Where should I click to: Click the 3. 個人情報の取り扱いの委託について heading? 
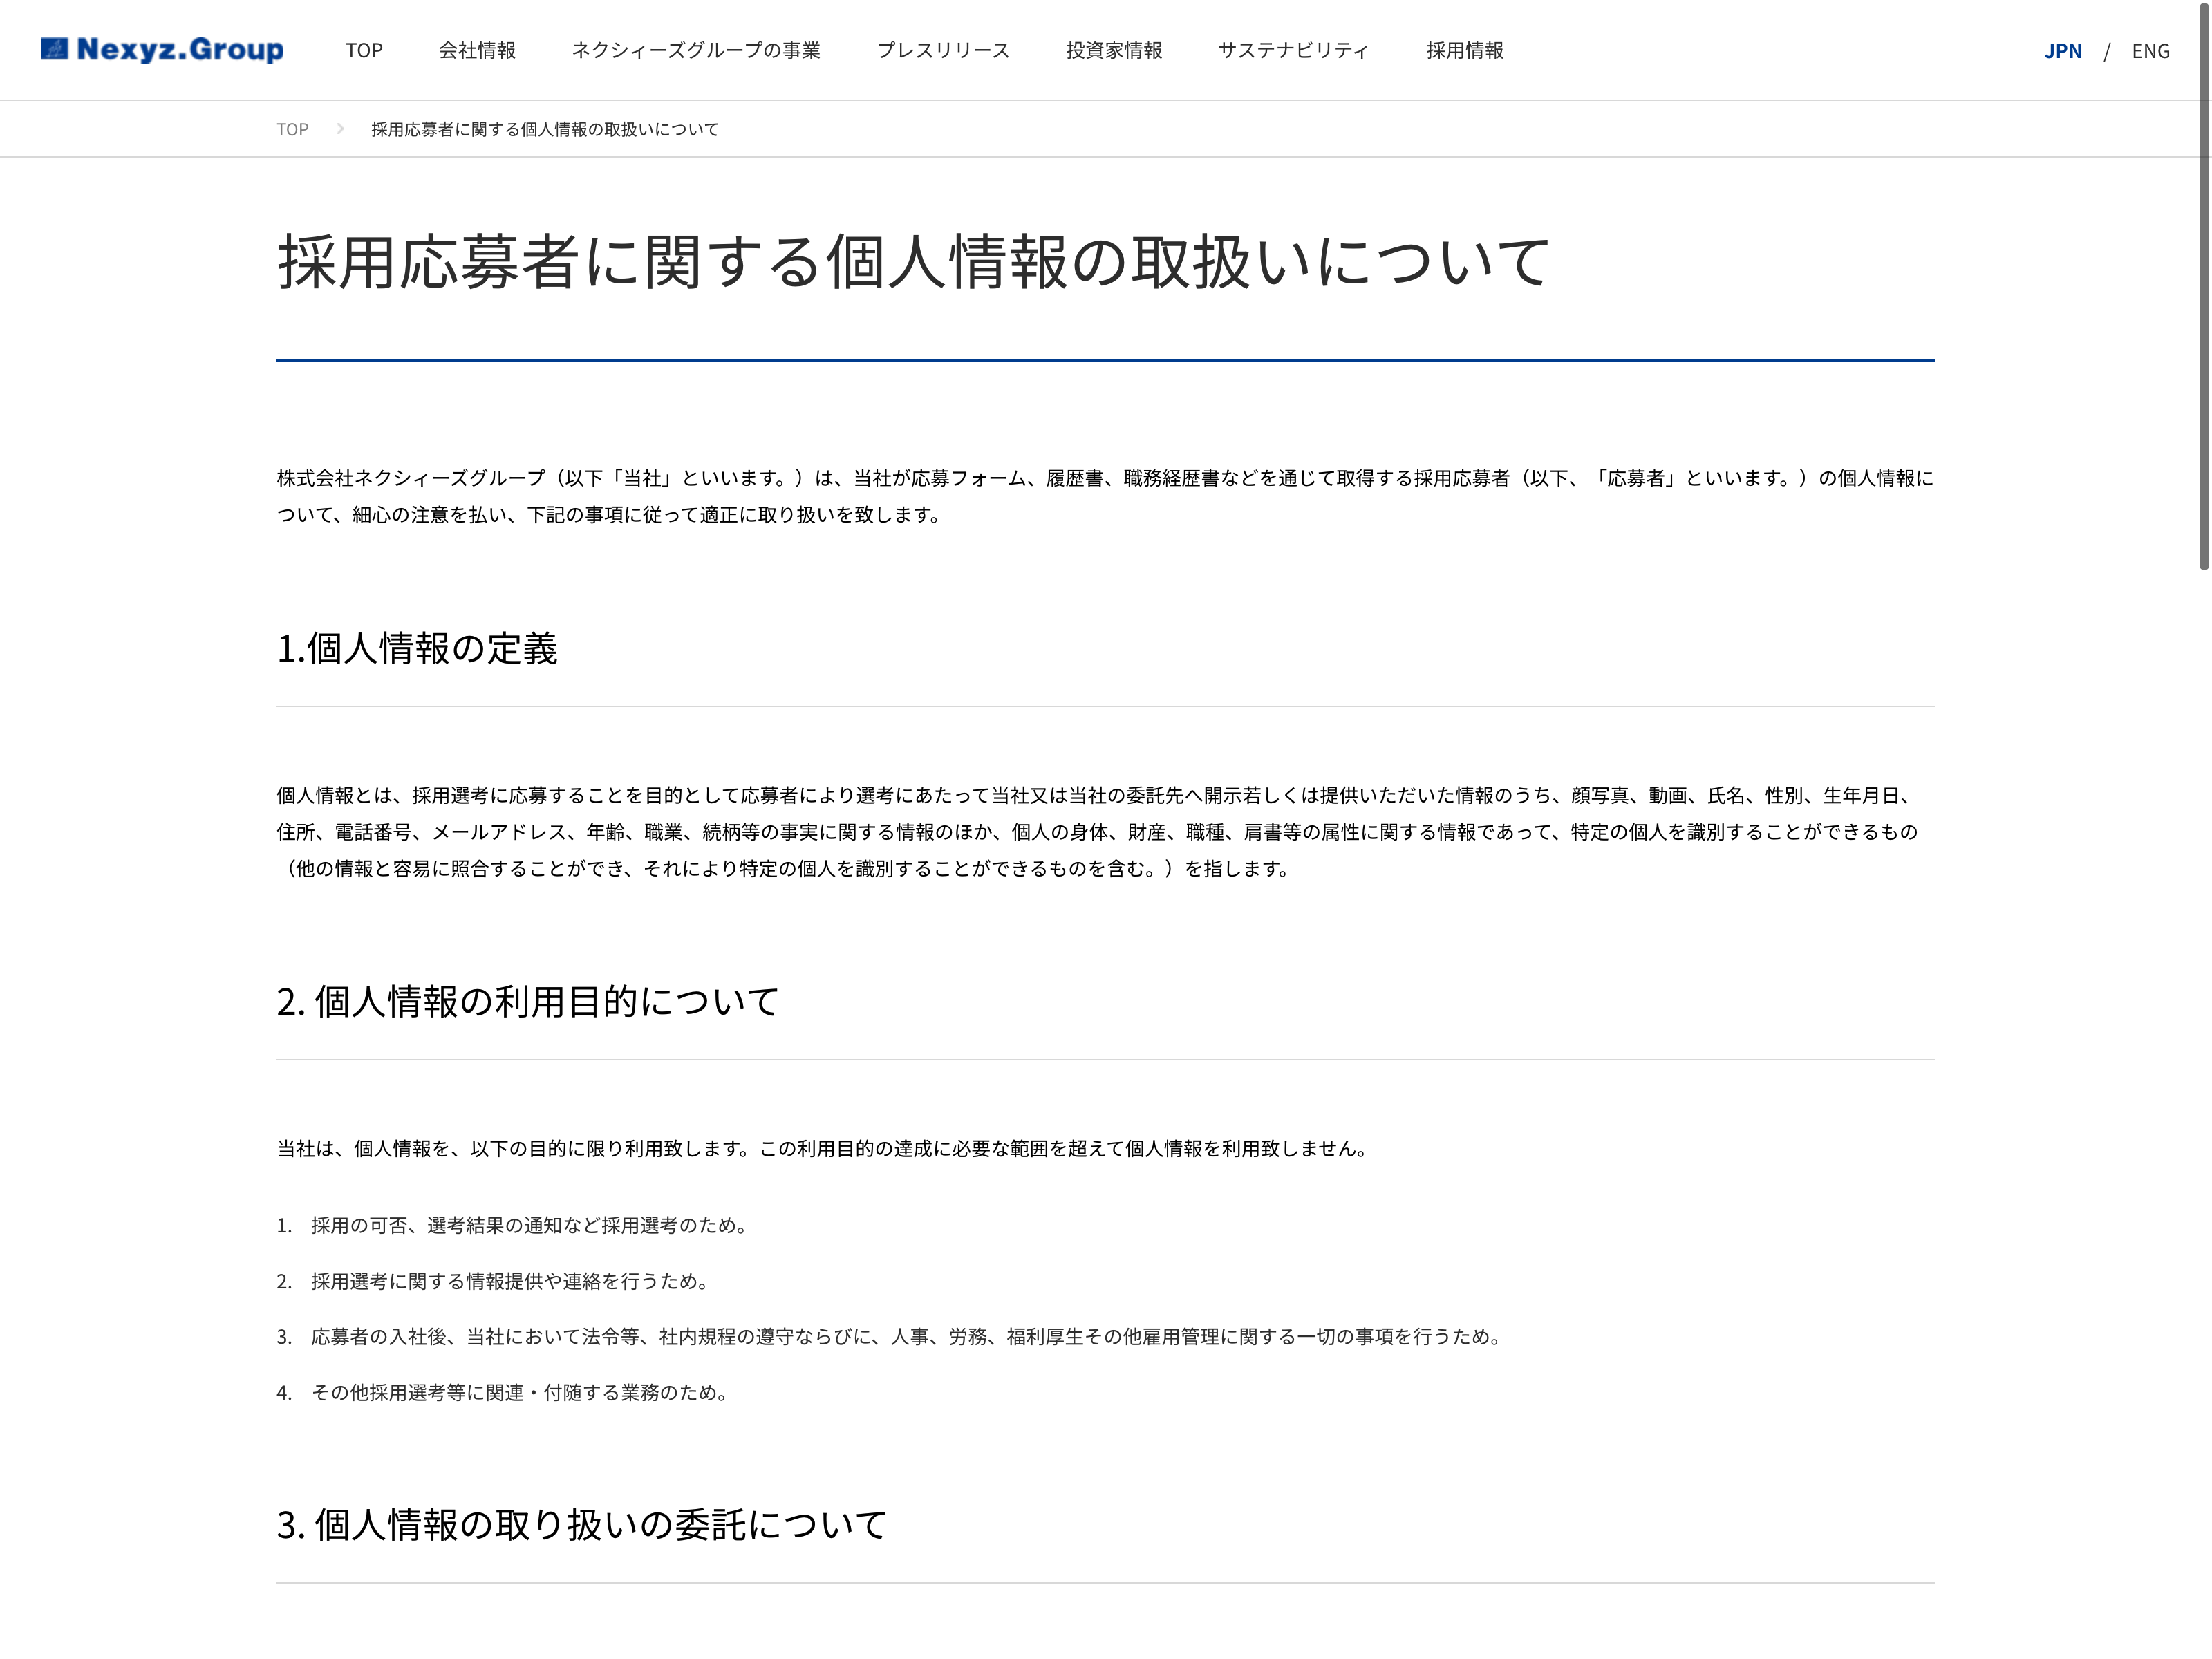pos(581,1524)
